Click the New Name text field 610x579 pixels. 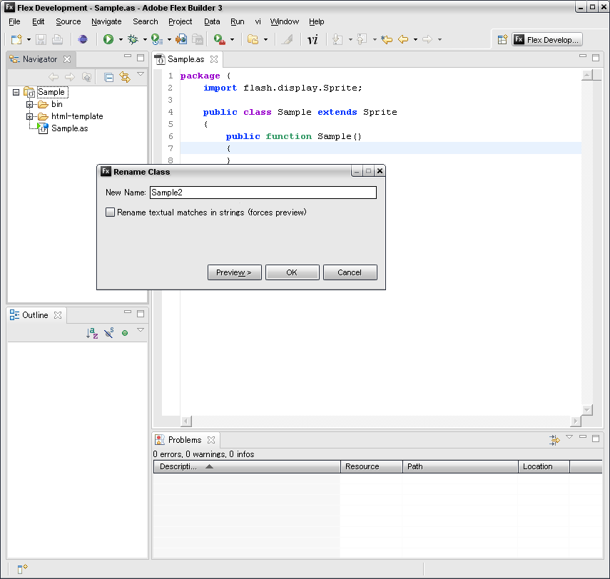tap(263, 193)
